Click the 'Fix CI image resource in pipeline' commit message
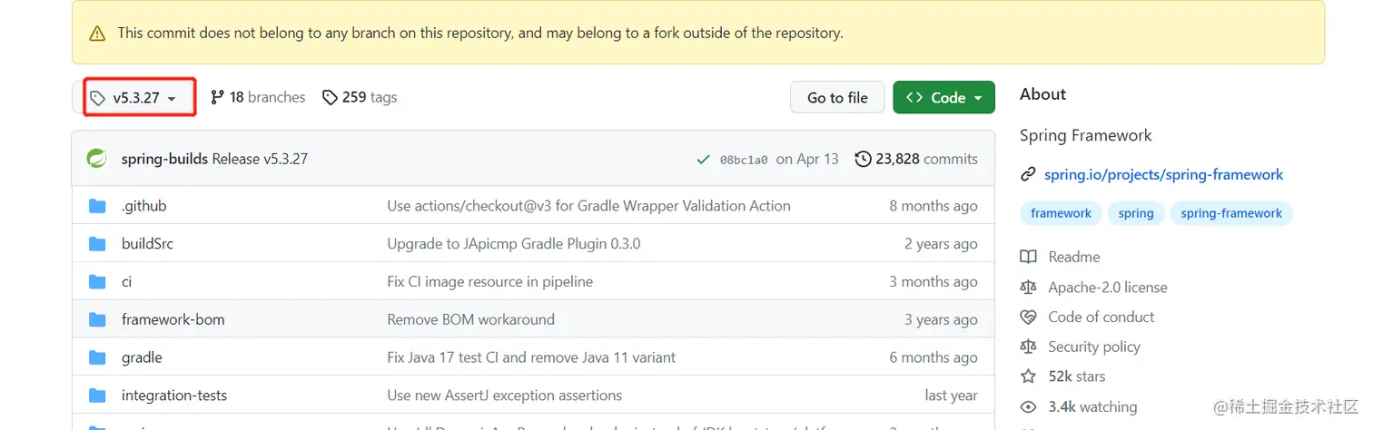Viewport: 1373px width, 430px height. [x=489, y=281]
